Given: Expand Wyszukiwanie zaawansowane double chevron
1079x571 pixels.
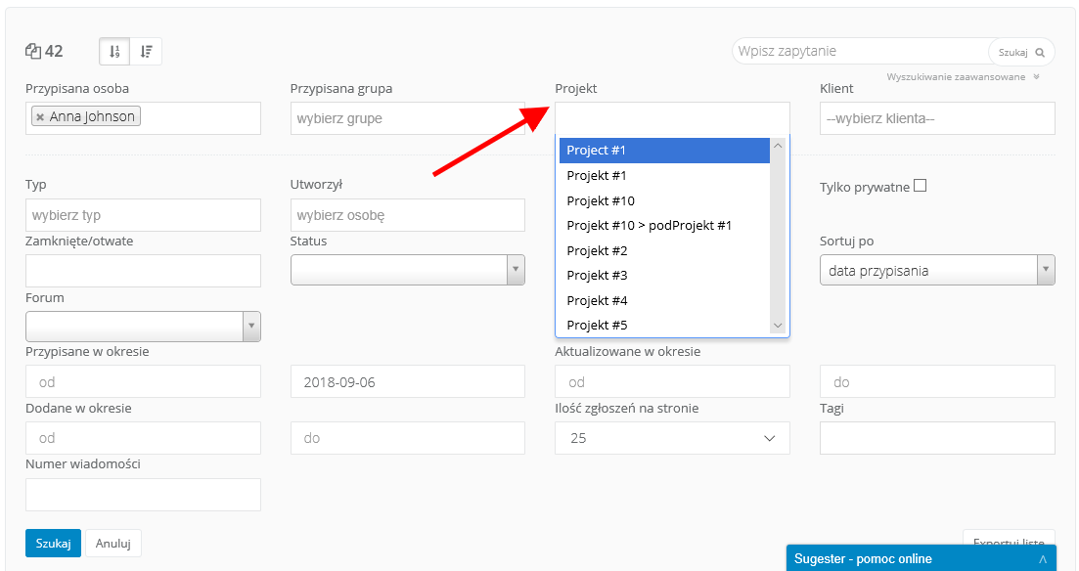Looking at the screenshot, I should coord(1036,76).
